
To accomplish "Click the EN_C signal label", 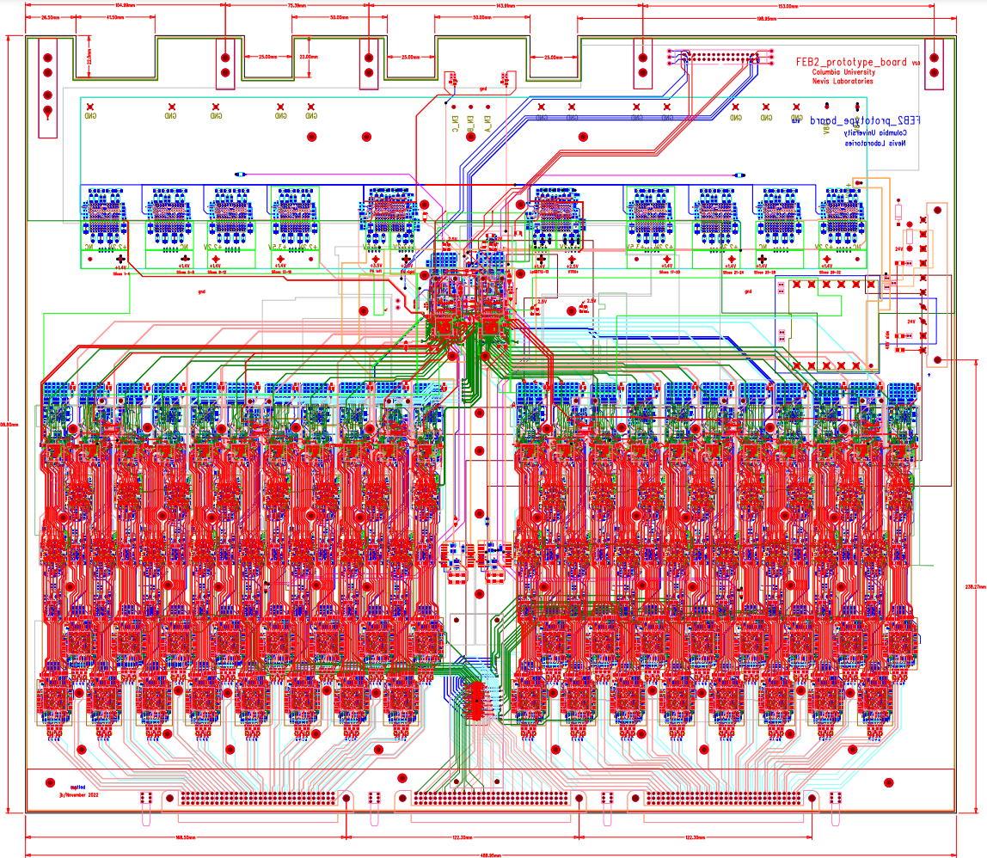I will pos(455,124).
